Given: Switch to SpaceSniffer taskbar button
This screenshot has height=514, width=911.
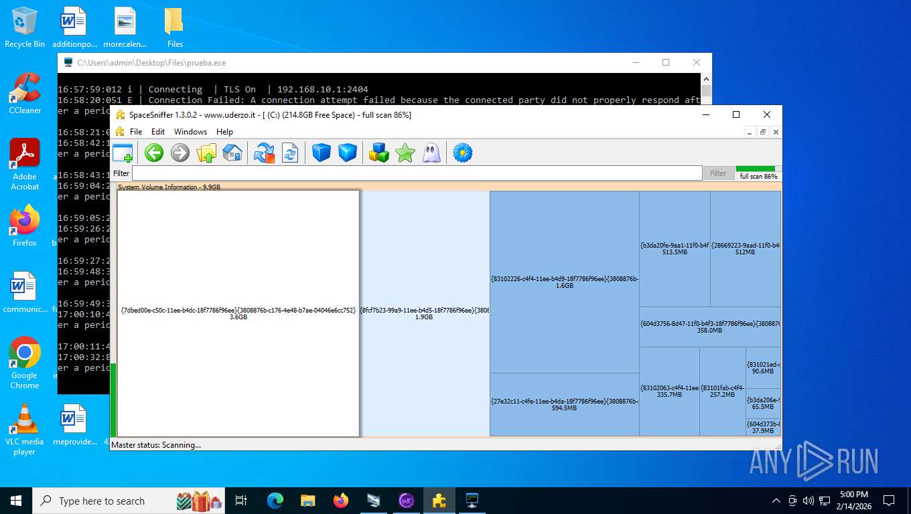Looking at the screenshot, I should [x=439, y=501].
